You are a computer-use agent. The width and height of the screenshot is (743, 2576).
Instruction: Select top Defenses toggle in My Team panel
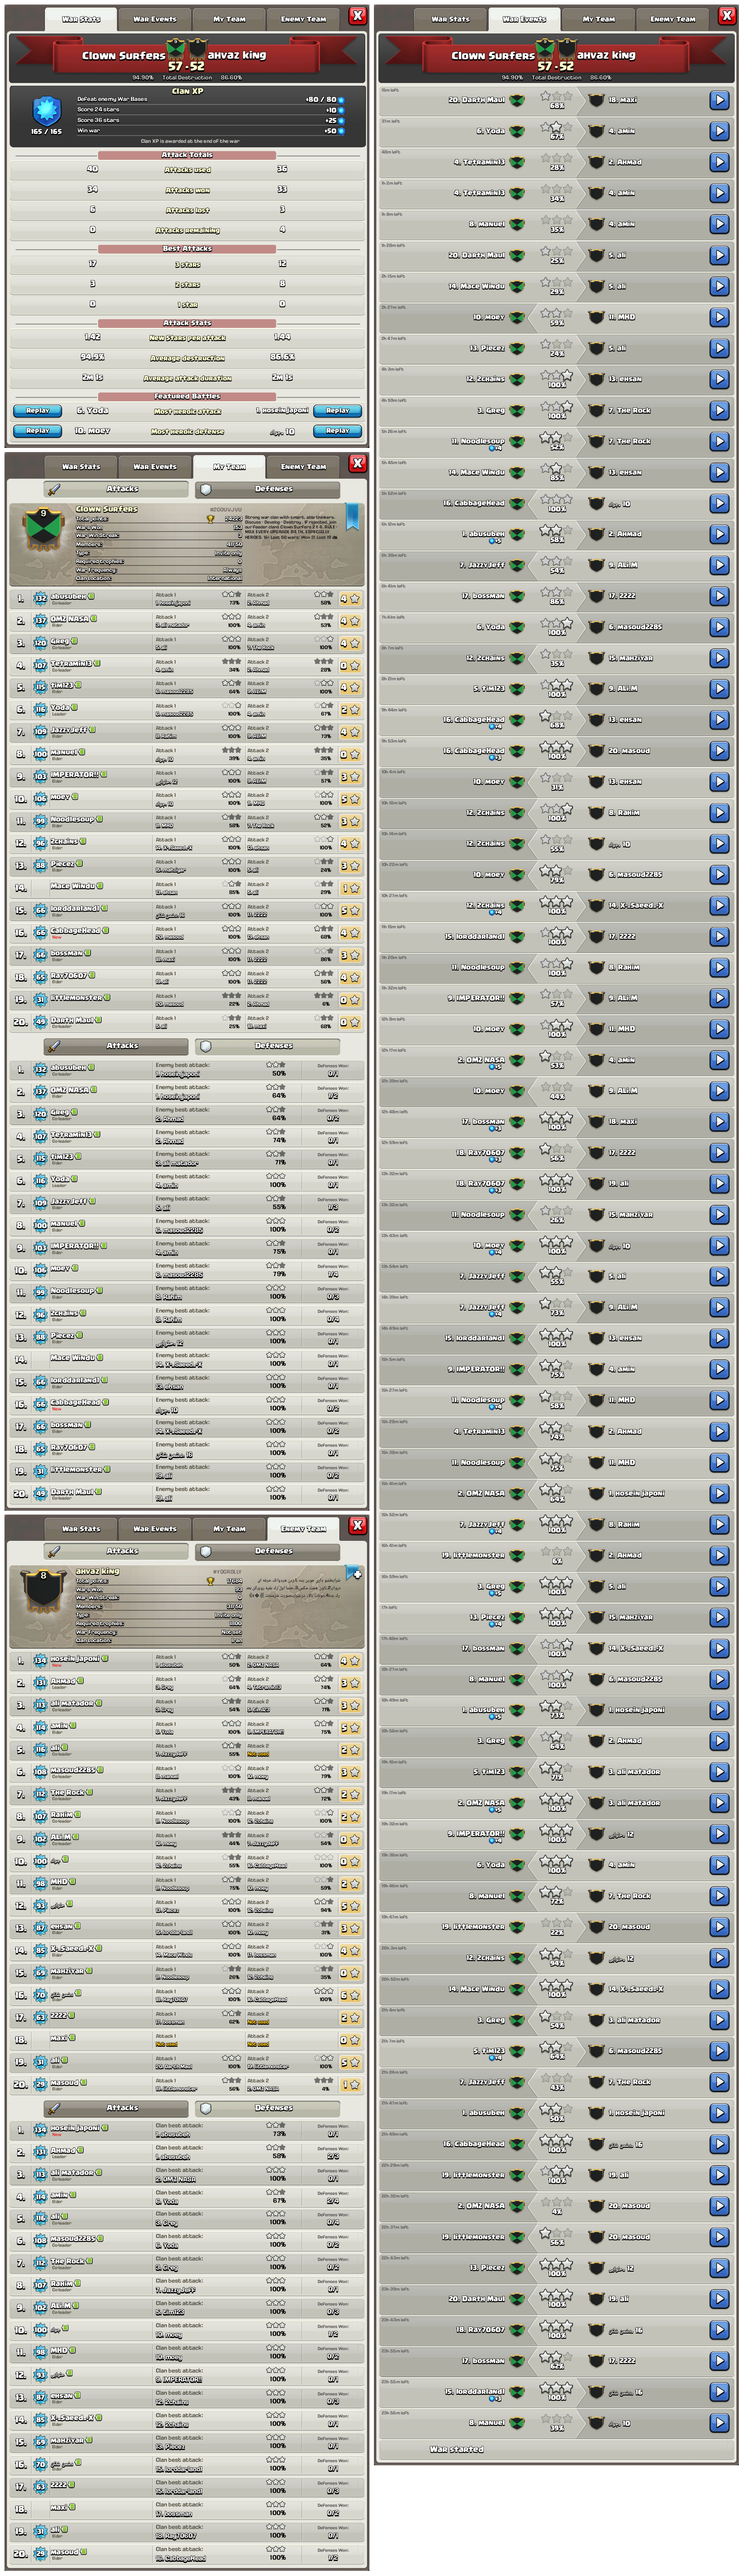point(267,489)
